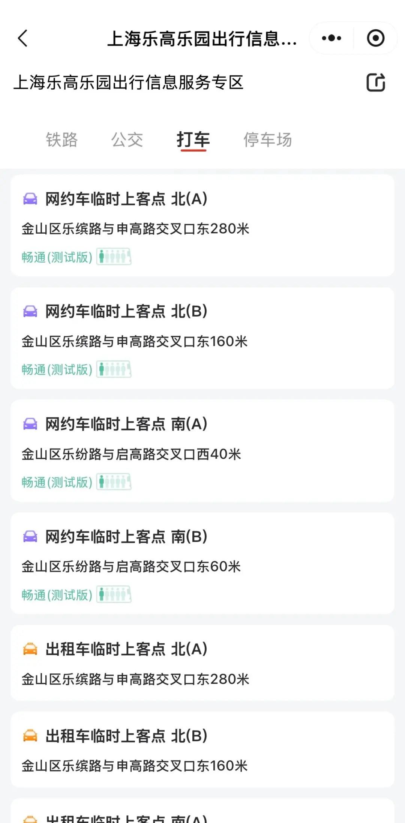Tap orange taxi icon for 出租车 北(B)
The height and width of the screenshot is (823, 405).
coord(30,736)
